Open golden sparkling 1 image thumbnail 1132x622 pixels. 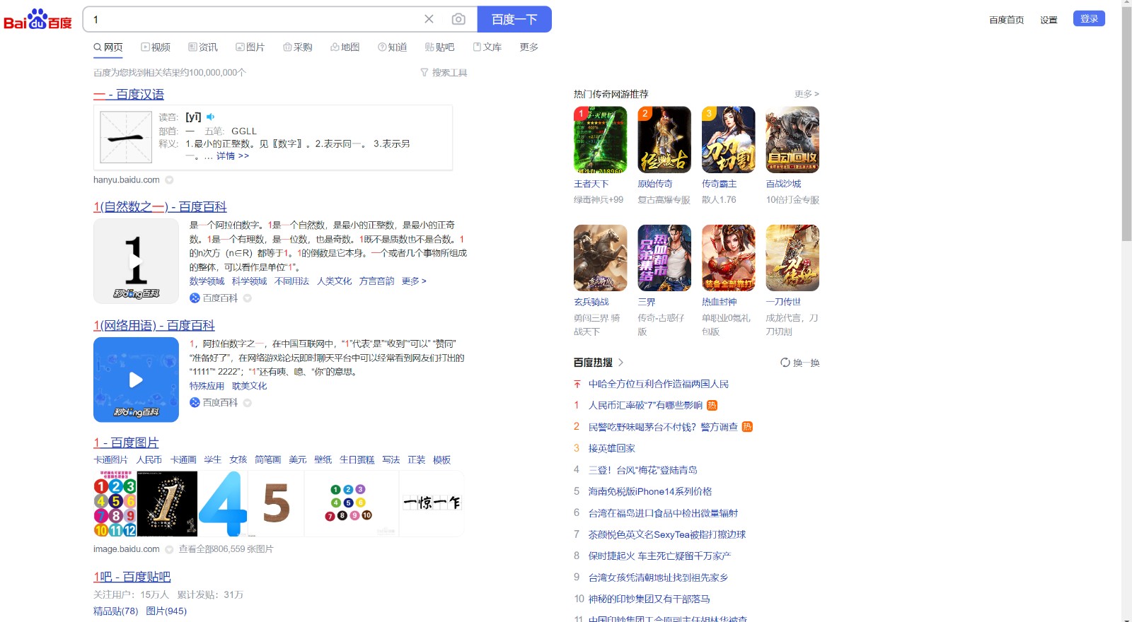[167, 504]
